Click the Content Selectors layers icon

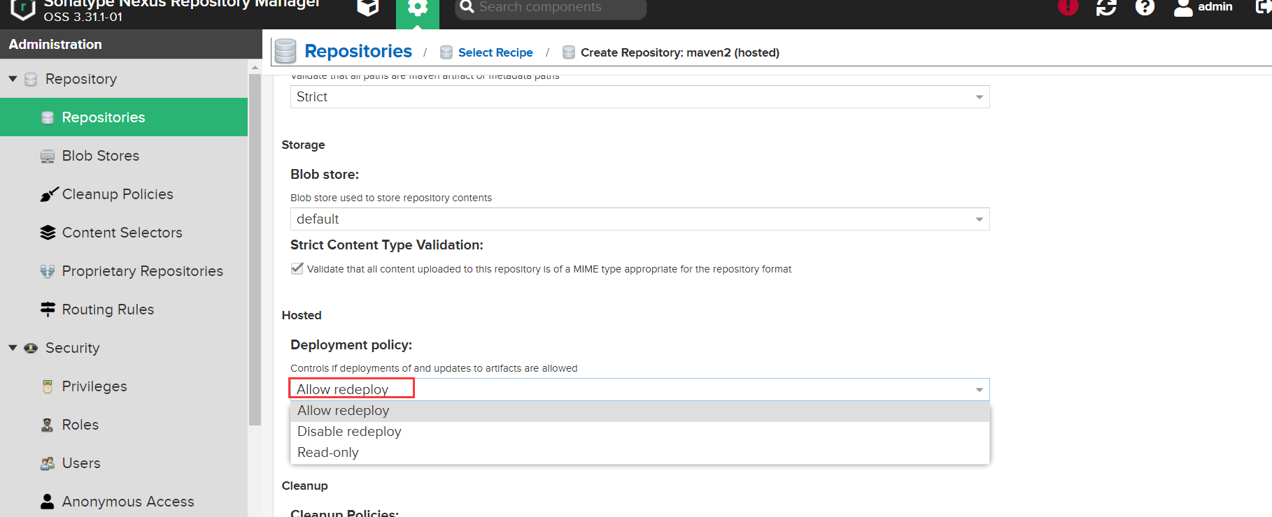coord(48,233)
